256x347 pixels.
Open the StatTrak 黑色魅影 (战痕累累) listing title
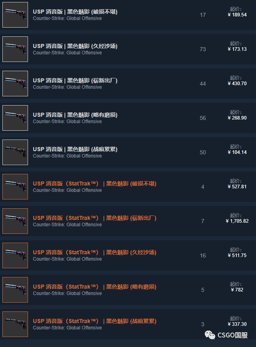point(94,321)
